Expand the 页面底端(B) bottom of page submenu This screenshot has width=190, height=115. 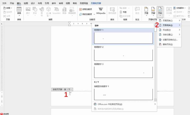point(169,25)
